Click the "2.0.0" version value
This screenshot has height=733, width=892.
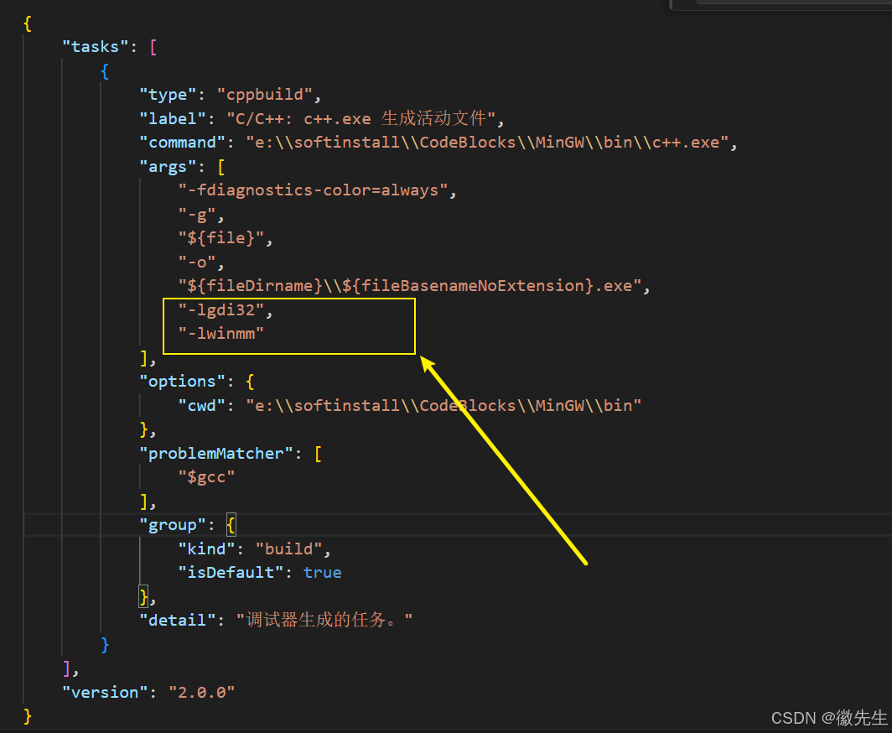pyautogui.click(x=202, y=692)
